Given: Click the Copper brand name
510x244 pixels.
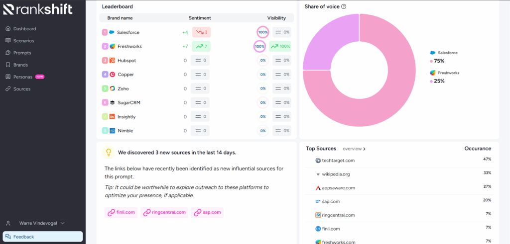Looking at the screenshot, I should coord(126,75).
